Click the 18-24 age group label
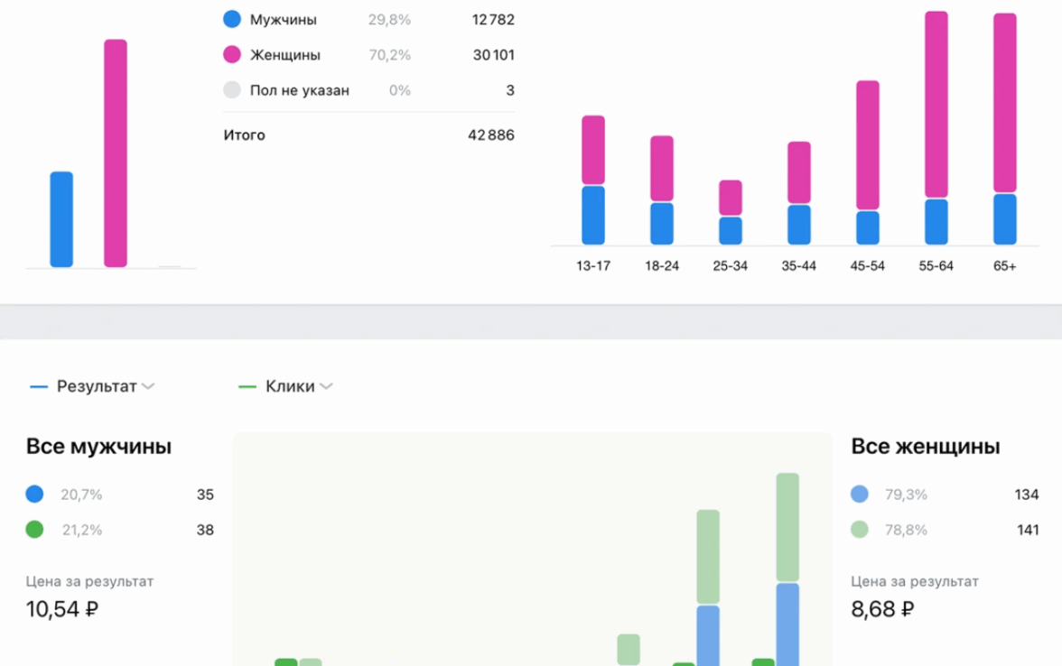 click(662, 266)
